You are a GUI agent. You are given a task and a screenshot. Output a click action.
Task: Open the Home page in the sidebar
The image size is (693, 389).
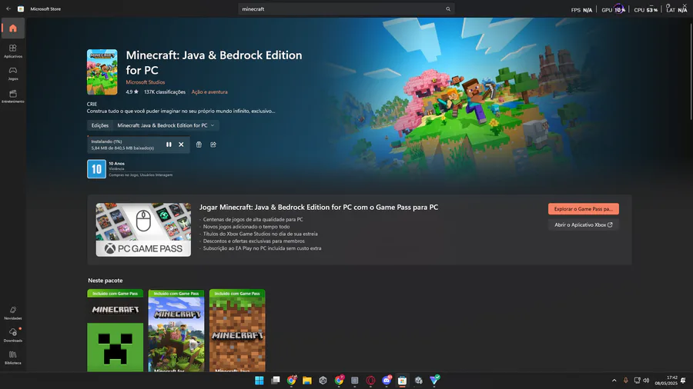[13, 28]
